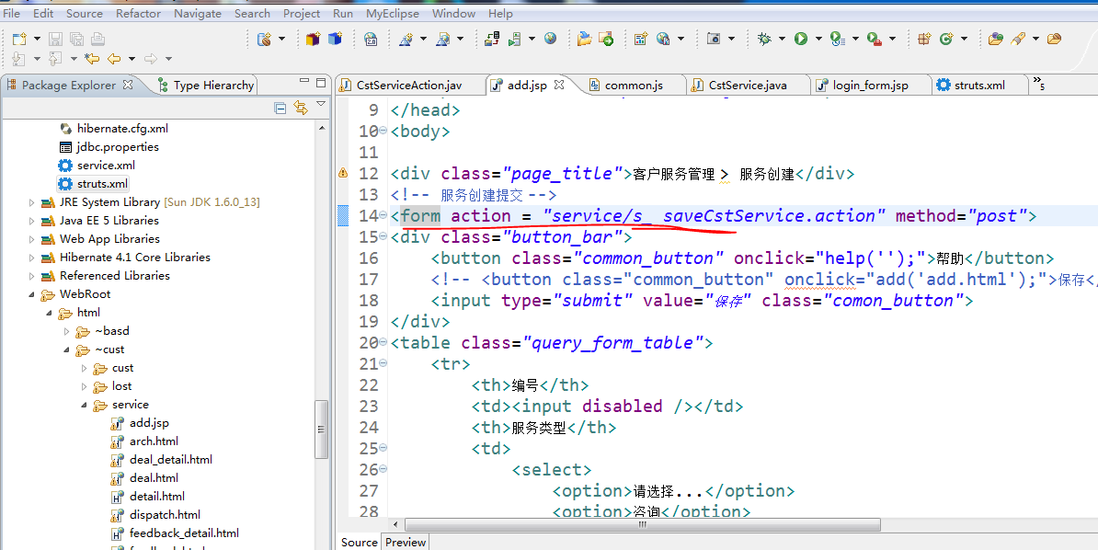Click the Package Explorer vertical scrollbar
The height and width of the screenshot is (550, 1098).
322,429
